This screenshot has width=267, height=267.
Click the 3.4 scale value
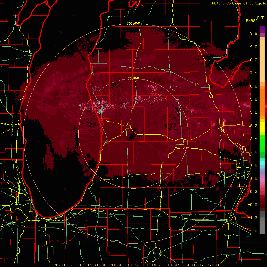point(254,139)
